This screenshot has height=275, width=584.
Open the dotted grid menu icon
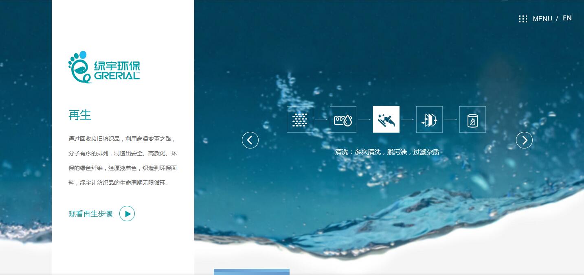(523, 19)
